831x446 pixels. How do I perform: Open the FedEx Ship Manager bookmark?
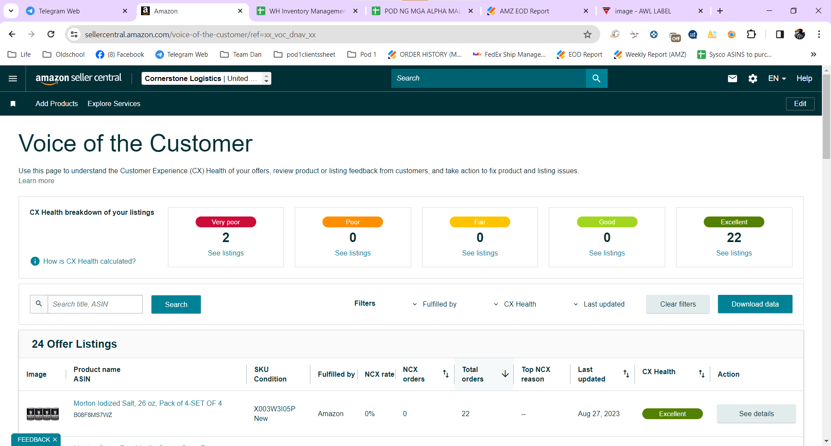(509, 54)
